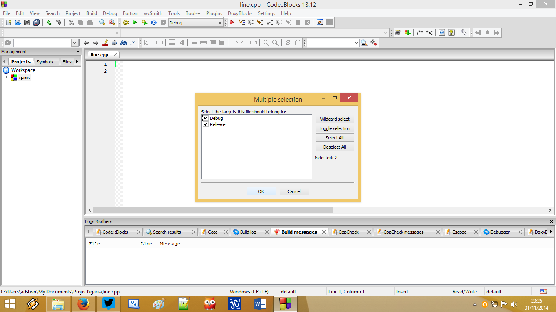This screenshot has width=556, height=312.
Task: Insert comment block with /** icon
Action: [420, 32]
